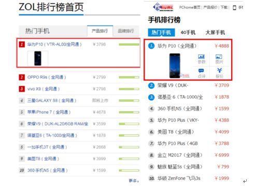Click the red rank 2 badge beside OPPO R9s
255x187 pixels.
(x=22, y=77)
